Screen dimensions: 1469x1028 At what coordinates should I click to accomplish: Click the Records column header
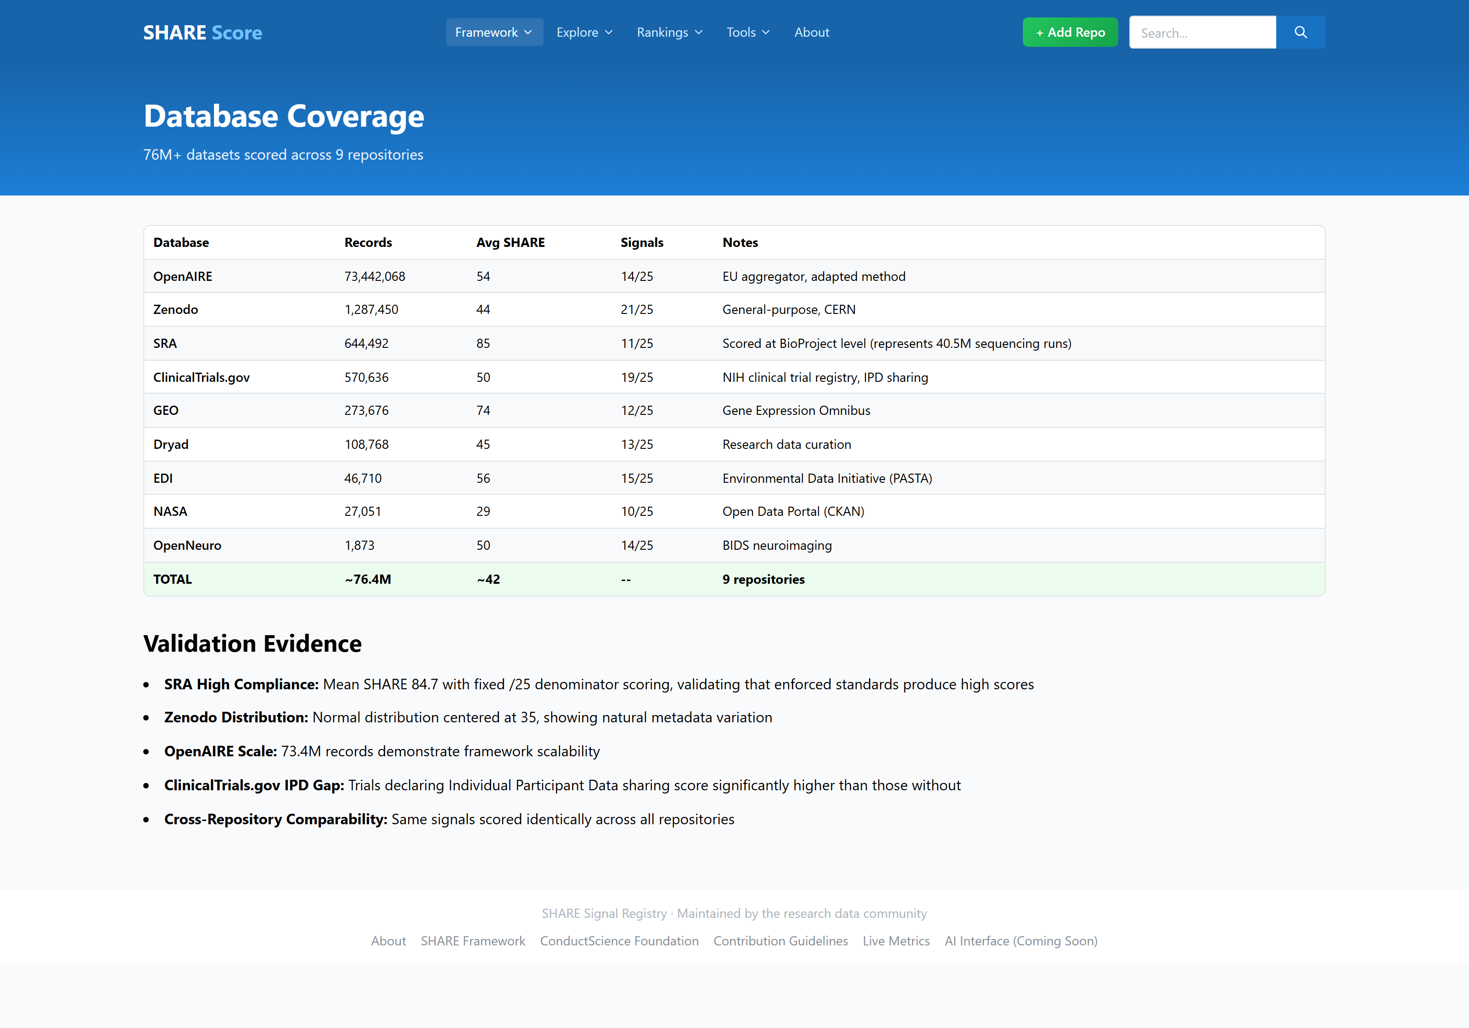368,242
